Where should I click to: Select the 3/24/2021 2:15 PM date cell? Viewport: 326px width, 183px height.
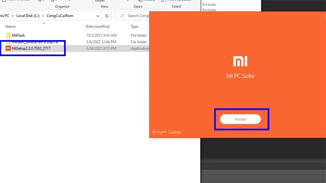click(101, 48)
